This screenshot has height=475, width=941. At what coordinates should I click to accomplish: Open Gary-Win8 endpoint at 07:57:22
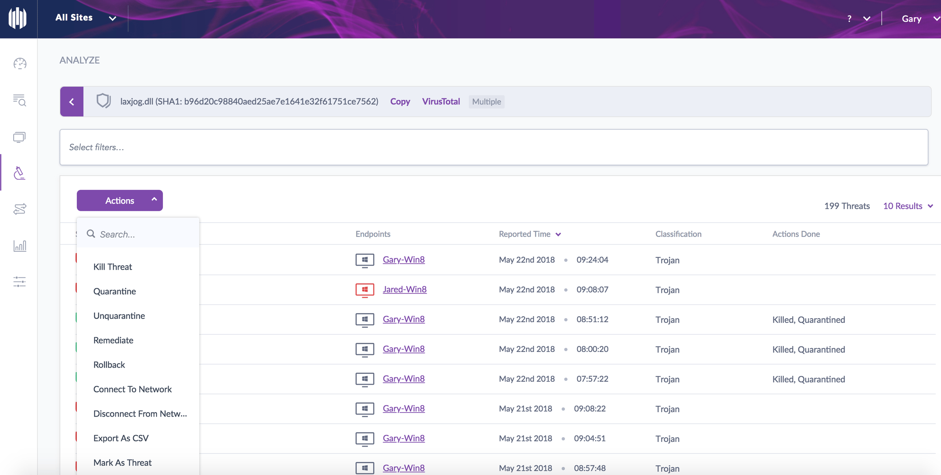click(x=404, y=379)
